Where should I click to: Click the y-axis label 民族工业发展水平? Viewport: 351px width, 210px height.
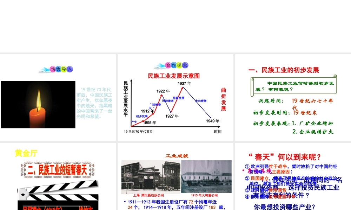[126, 99]
